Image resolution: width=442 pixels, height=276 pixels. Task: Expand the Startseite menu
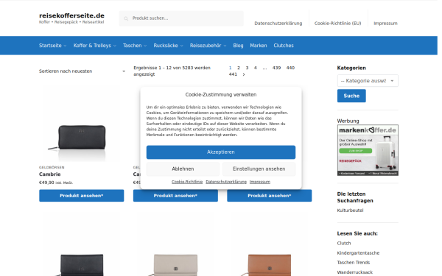(53, 46)
